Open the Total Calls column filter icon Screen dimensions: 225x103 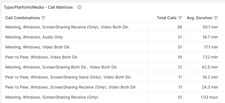coord(180,18)
